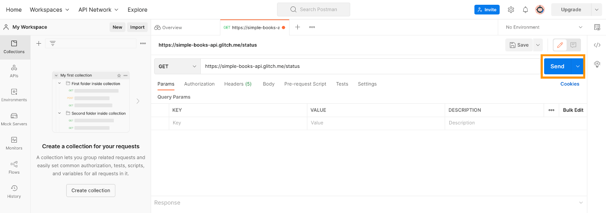The width and height of the screenshot is (606, 213).
Task: Open the Collections sidebar section
Action: pyautogui.click(x=14, y=47)
